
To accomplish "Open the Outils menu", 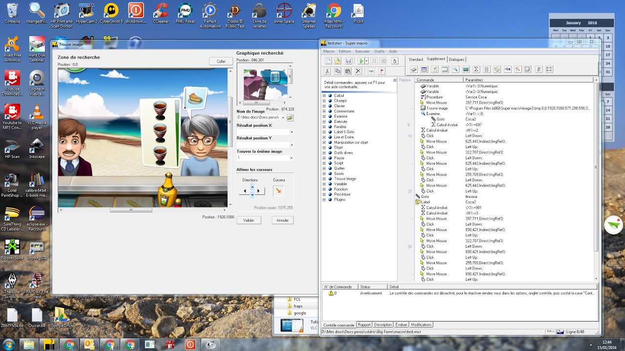I will 379,51.
